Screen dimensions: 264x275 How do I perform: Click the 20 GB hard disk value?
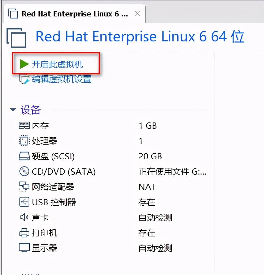[150, 156]
